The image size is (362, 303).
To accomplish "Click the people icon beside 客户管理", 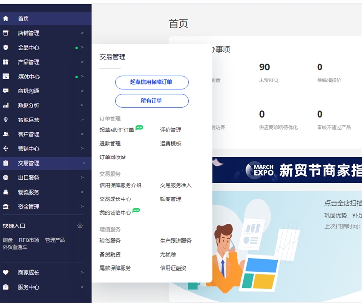I will click(6, 134).
